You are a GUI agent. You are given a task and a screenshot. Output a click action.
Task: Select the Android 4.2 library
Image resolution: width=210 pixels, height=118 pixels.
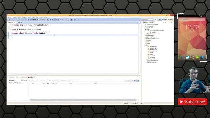pyautogui.click(x=151, y=35)
